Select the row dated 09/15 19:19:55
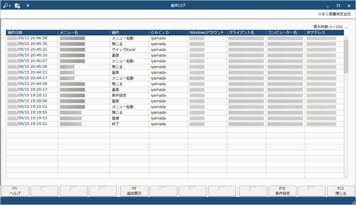The image size is (356, 205). pos(175,112)
